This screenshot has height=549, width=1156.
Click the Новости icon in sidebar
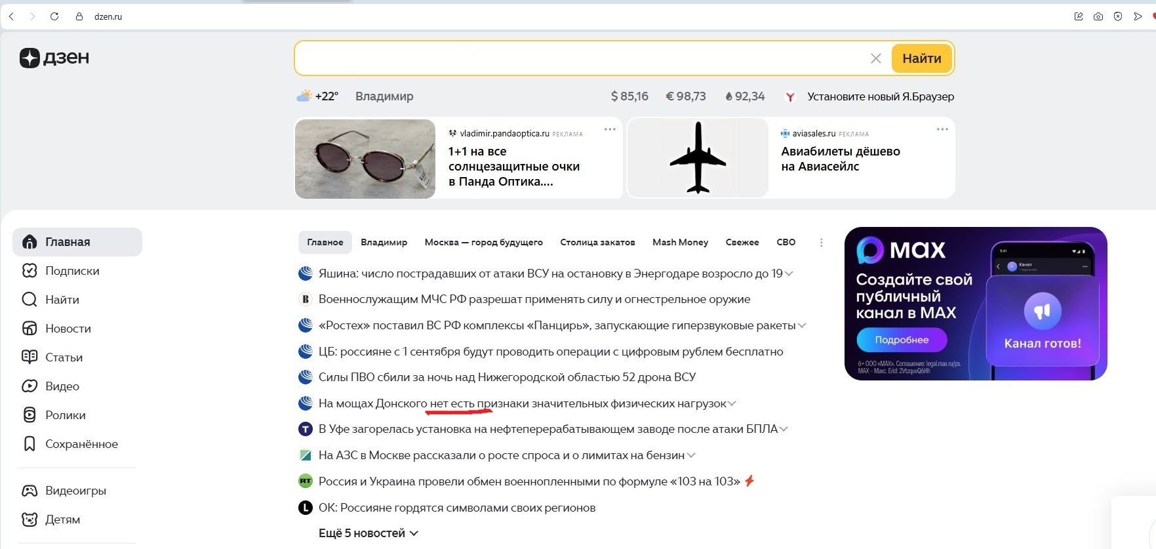click(30, 329)
